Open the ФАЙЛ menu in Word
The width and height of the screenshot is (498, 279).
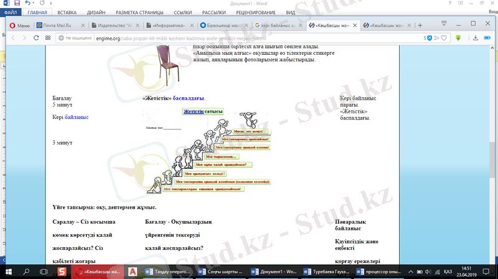(x=11, y=12)
